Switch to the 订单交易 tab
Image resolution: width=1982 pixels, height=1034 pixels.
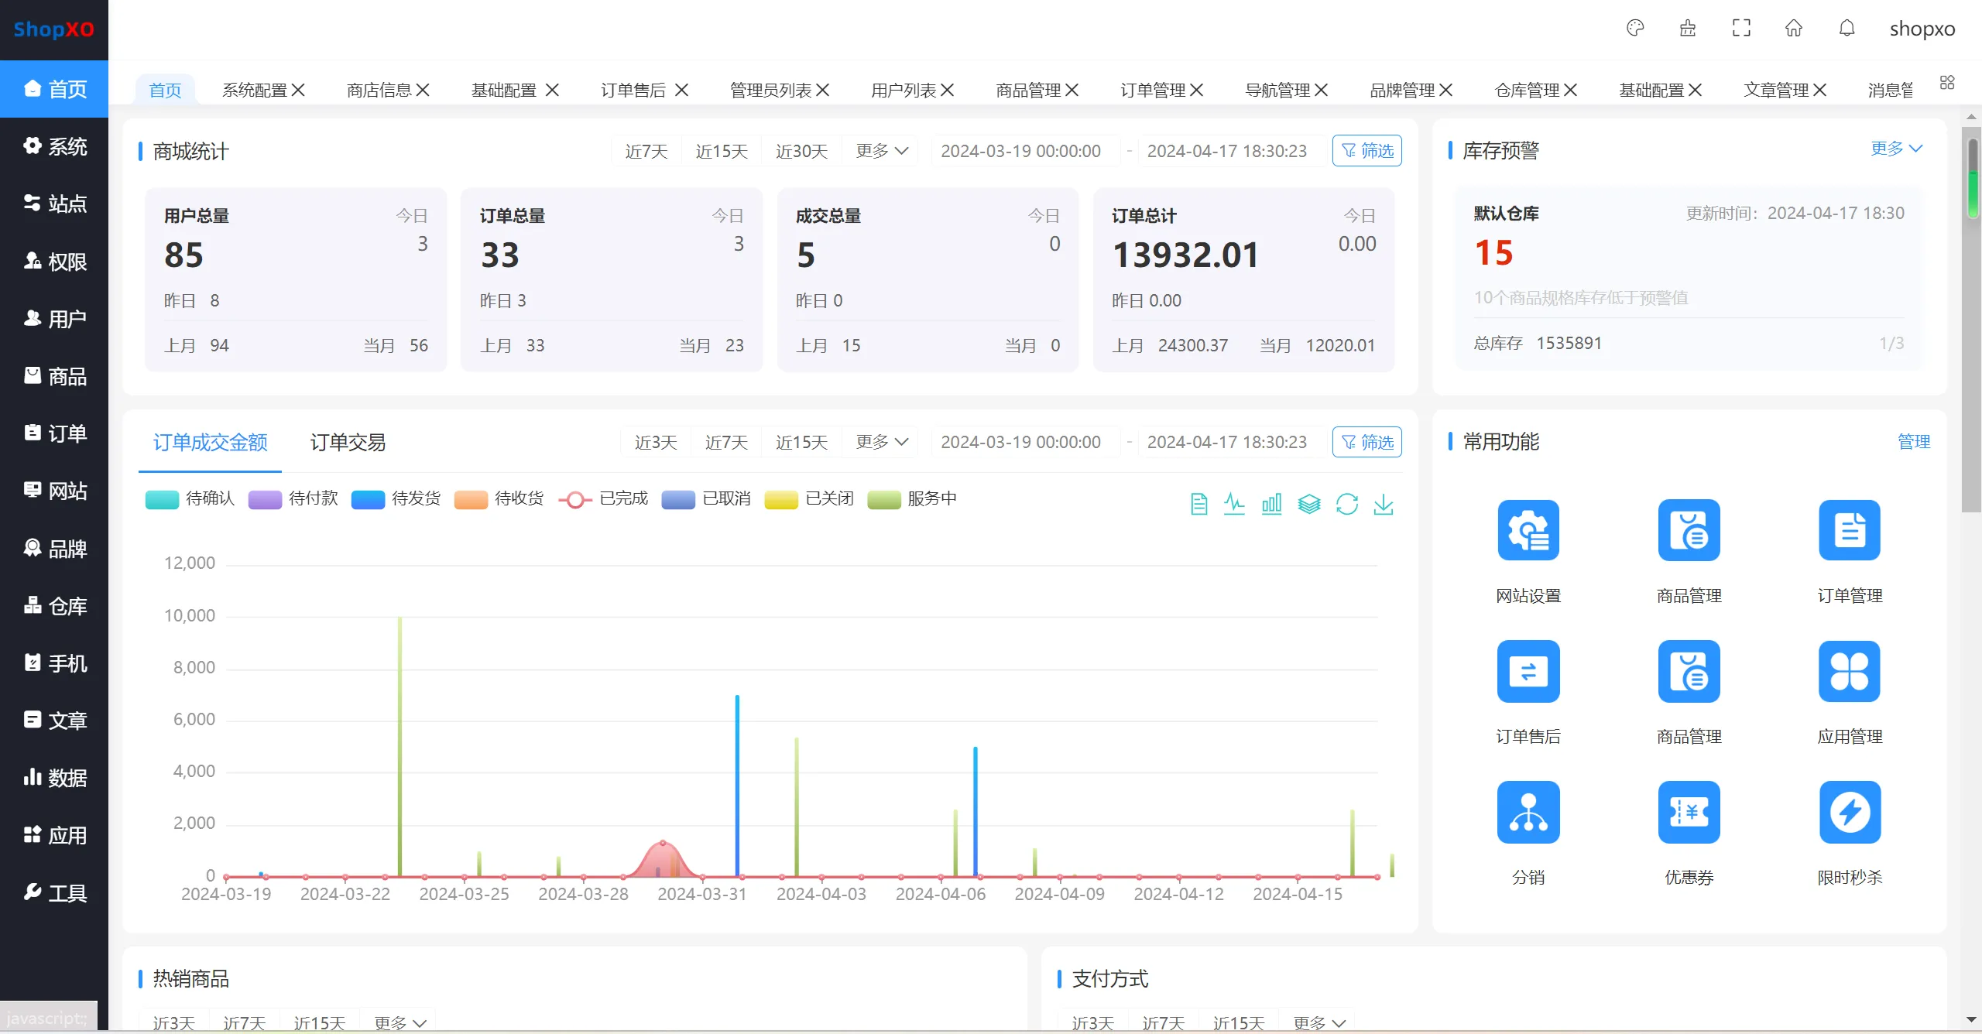point(348,443)
